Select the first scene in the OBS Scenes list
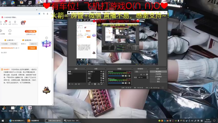The image size is (218, 123). (77, 72)
